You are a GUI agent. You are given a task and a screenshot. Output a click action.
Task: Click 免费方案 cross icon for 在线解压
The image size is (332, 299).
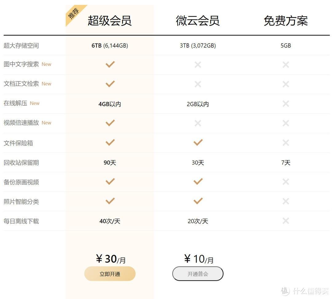click(286, 104)
